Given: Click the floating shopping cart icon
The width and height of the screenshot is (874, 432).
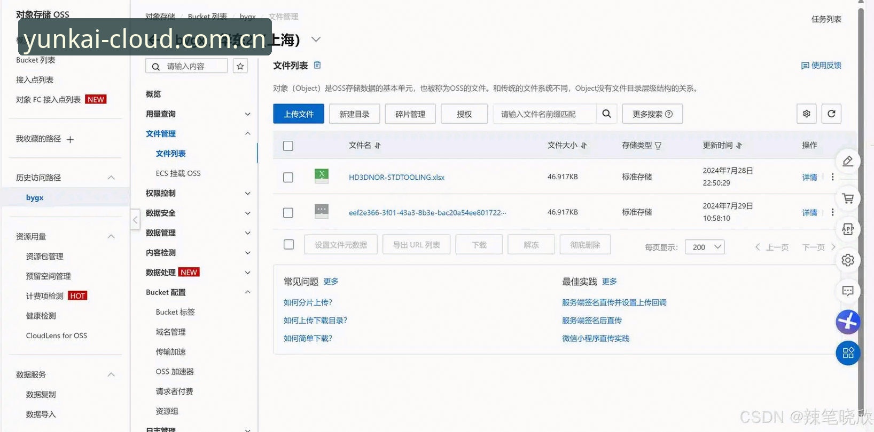Looking at the screenshot, I should tap(848, 198).
